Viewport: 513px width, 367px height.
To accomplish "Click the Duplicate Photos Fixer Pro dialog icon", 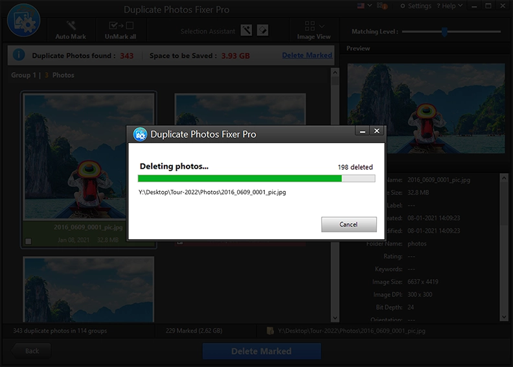I will pyautogui.click(x=140, y=134).
